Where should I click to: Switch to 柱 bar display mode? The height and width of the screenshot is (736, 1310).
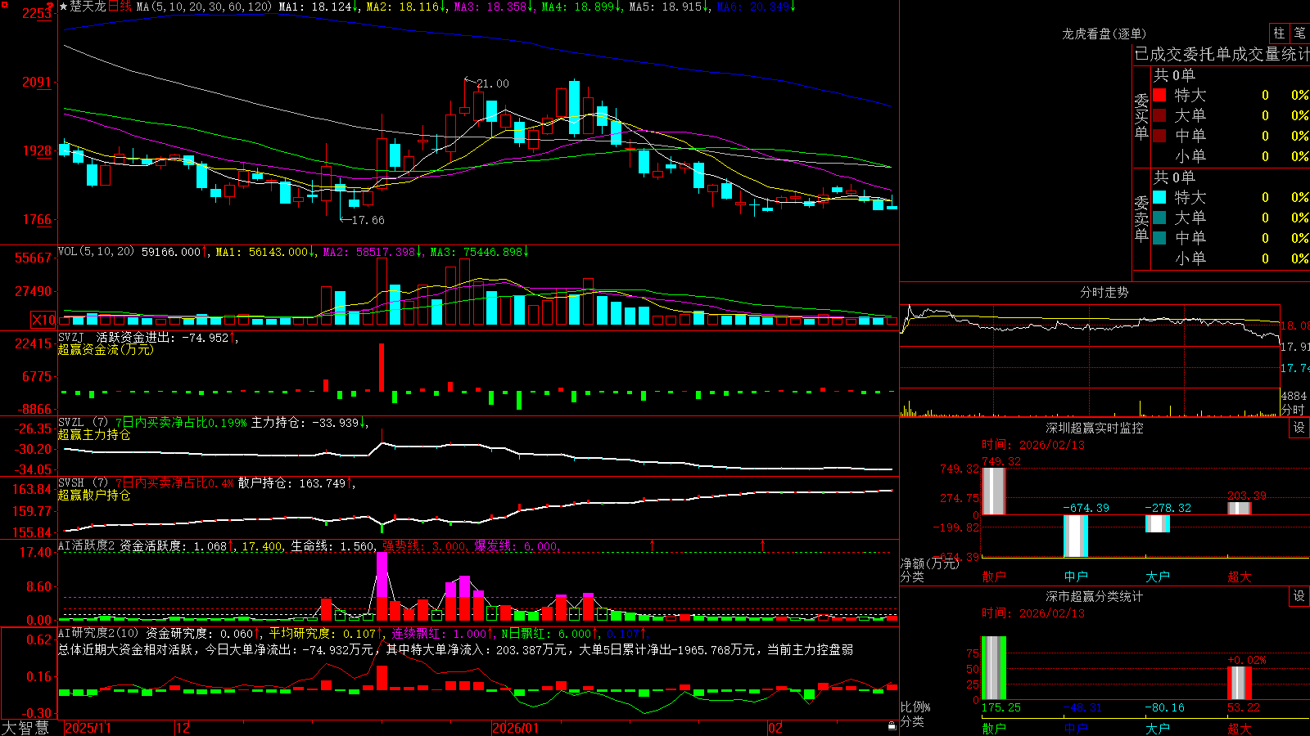pyautogui.click(x=1279, y=33)
